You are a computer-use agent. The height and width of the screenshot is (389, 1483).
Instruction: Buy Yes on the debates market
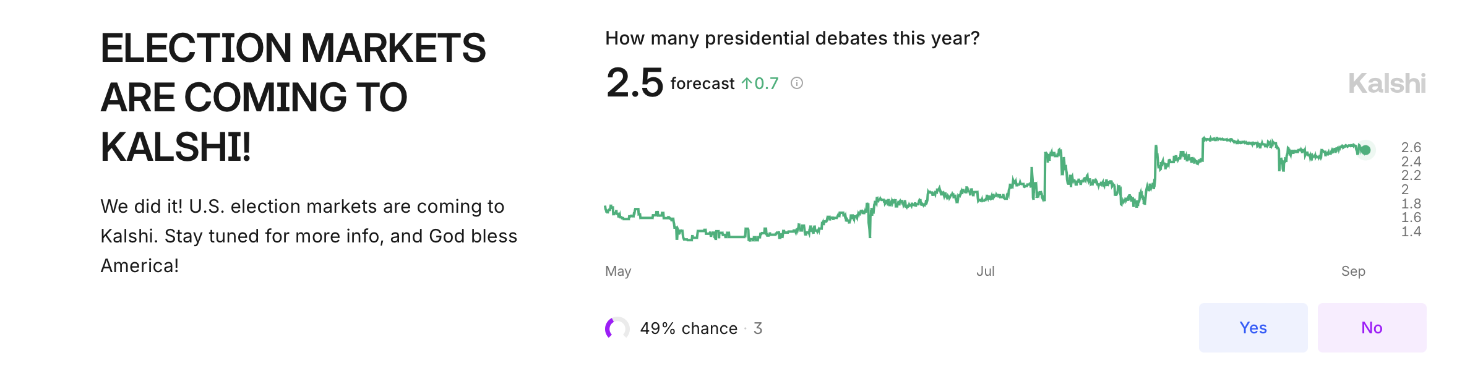1253,328
